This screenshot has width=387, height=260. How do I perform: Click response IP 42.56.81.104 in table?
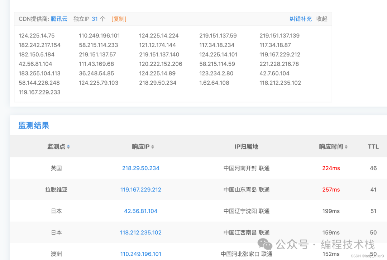[x=140, y=211]
